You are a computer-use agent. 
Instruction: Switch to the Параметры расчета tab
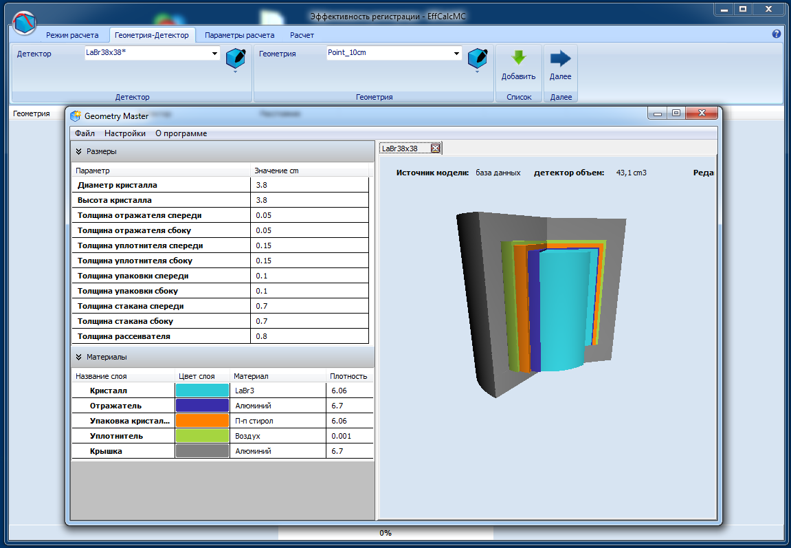pyautogui.click(x=239, y=35)
